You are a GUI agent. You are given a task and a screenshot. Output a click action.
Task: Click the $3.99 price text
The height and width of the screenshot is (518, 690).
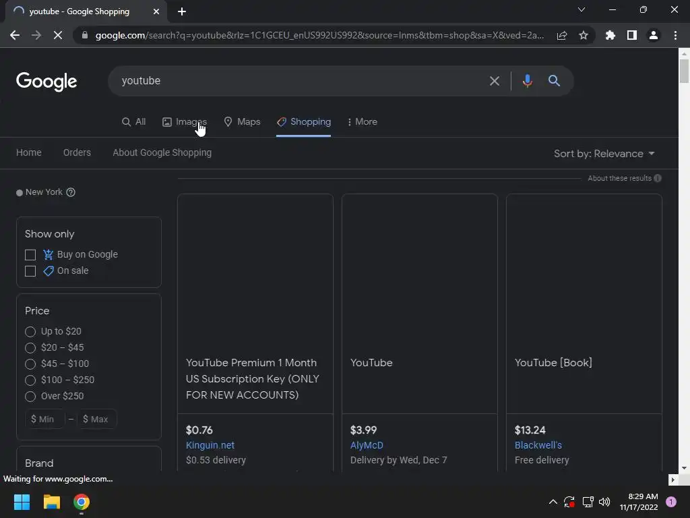point(363,430)
